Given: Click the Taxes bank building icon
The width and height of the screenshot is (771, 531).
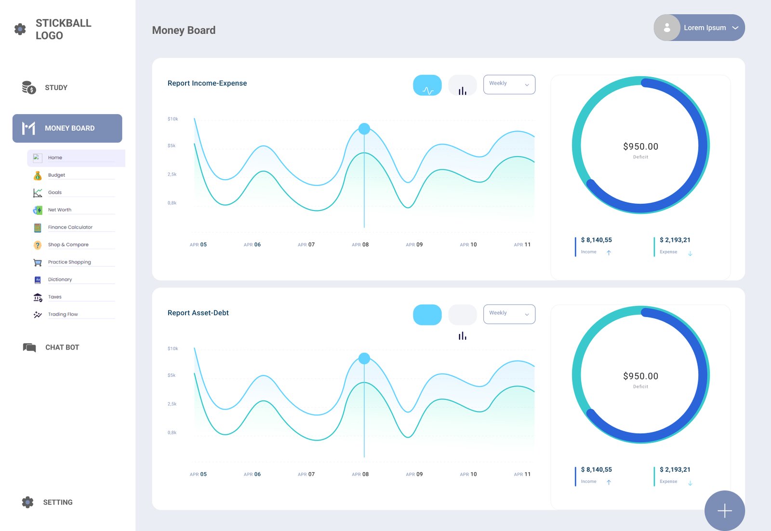Looking at the screenshot, I should (x=38, y=297).
